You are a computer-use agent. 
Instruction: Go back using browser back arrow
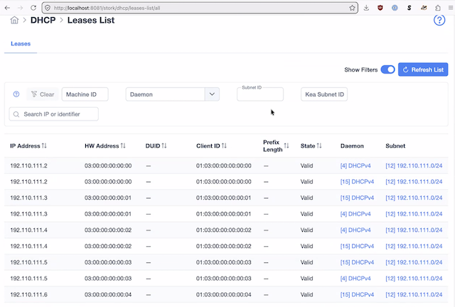[7, 8]
